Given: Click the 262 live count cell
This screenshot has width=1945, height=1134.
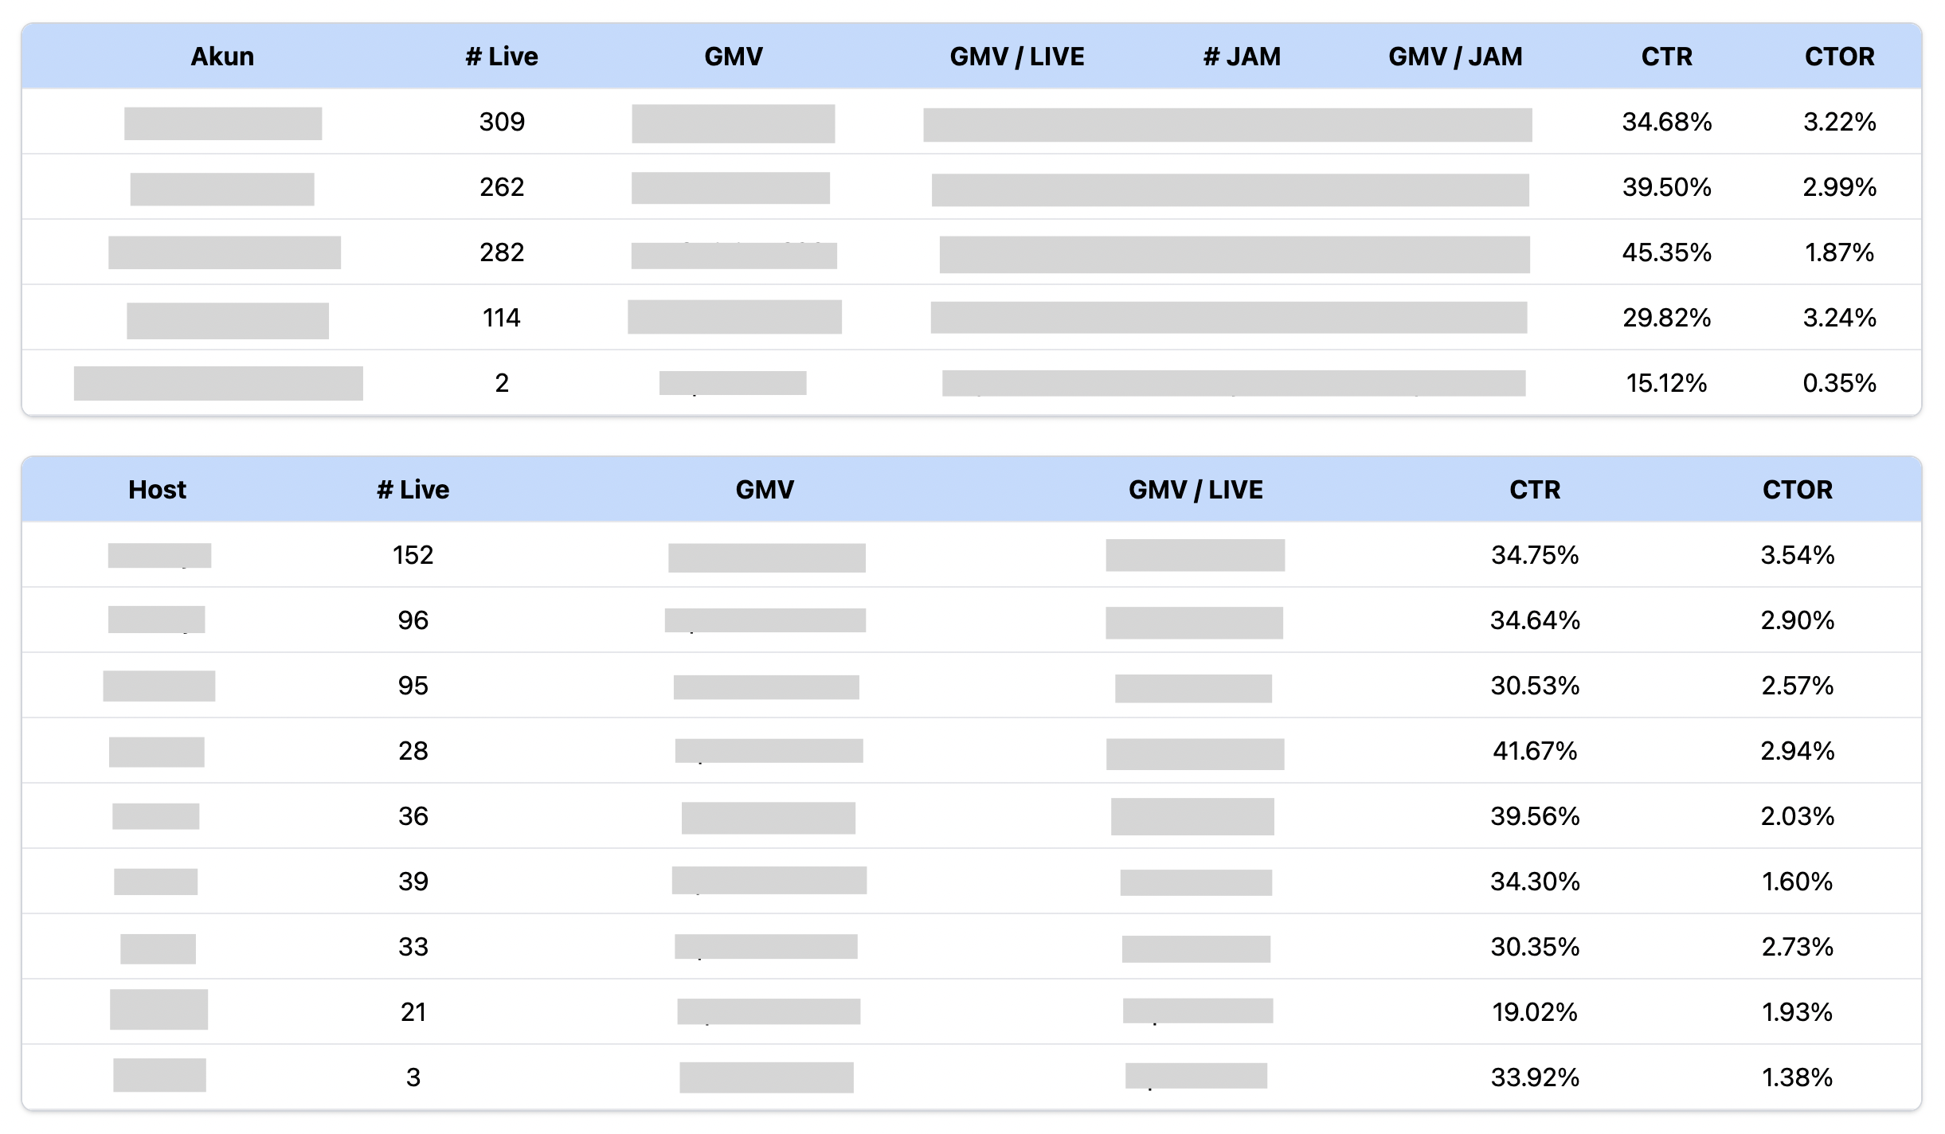Looking at the screenshot, I should (502, 187).
